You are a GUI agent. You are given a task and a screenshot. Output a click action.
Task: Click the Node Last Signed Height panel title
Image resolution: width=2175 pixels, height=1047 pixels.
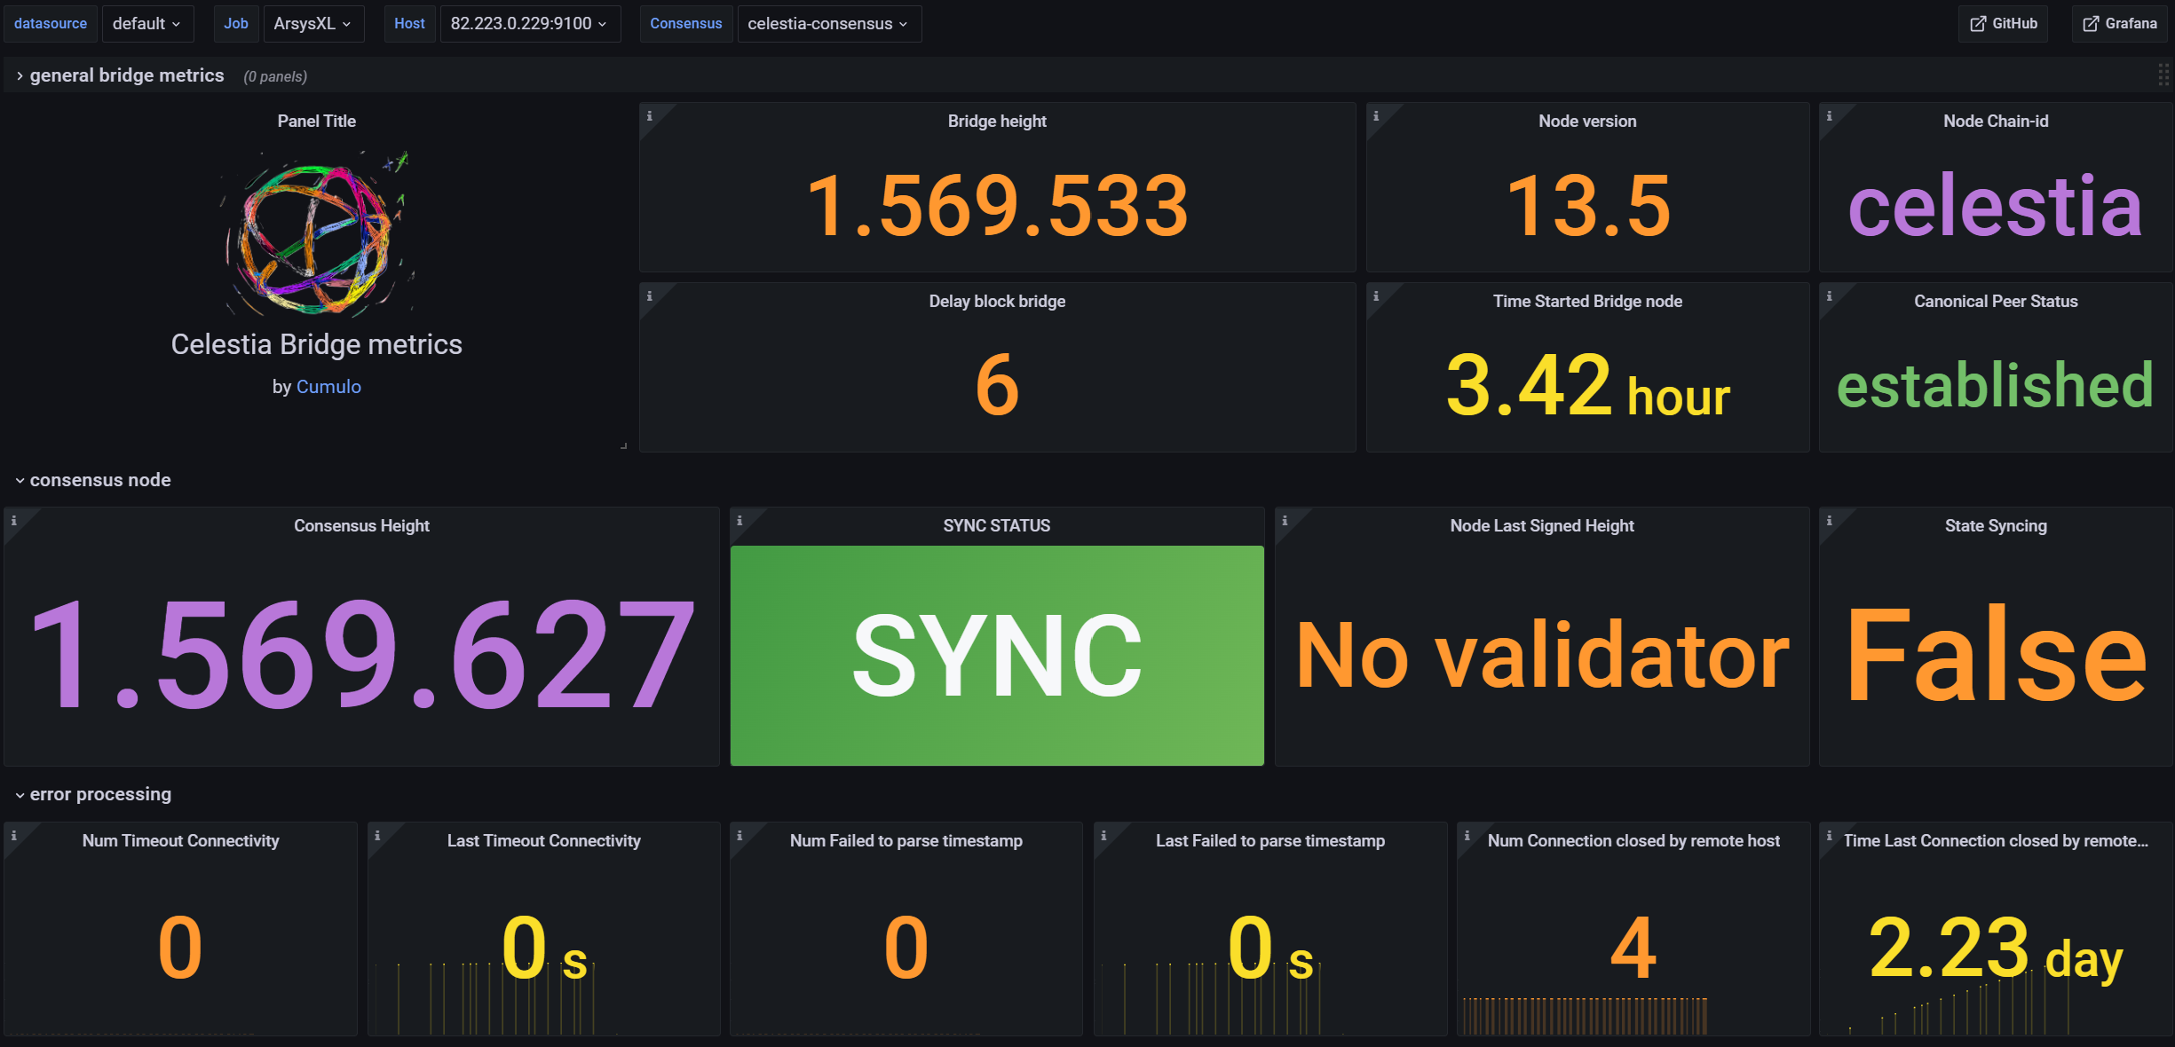coord(1541,525)
